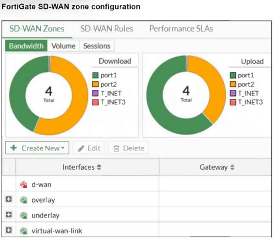This screenshot has width=274, height=240.
Task: Click the underlay zone icon
Action: coord(24,215)
